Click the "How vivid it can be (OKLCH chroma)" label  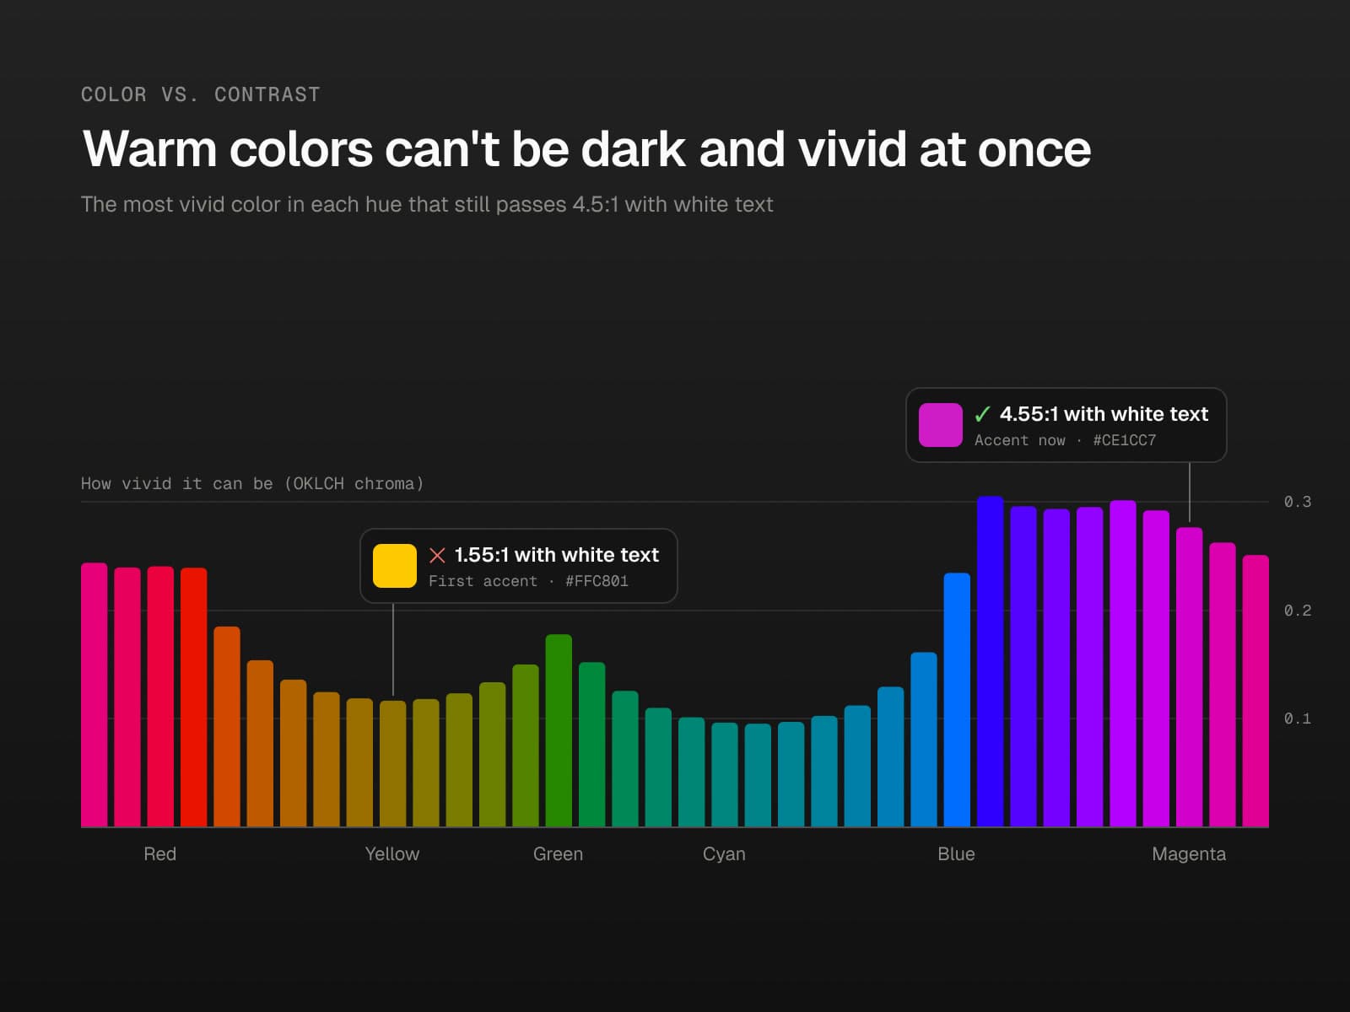click(x=252, y=483)
